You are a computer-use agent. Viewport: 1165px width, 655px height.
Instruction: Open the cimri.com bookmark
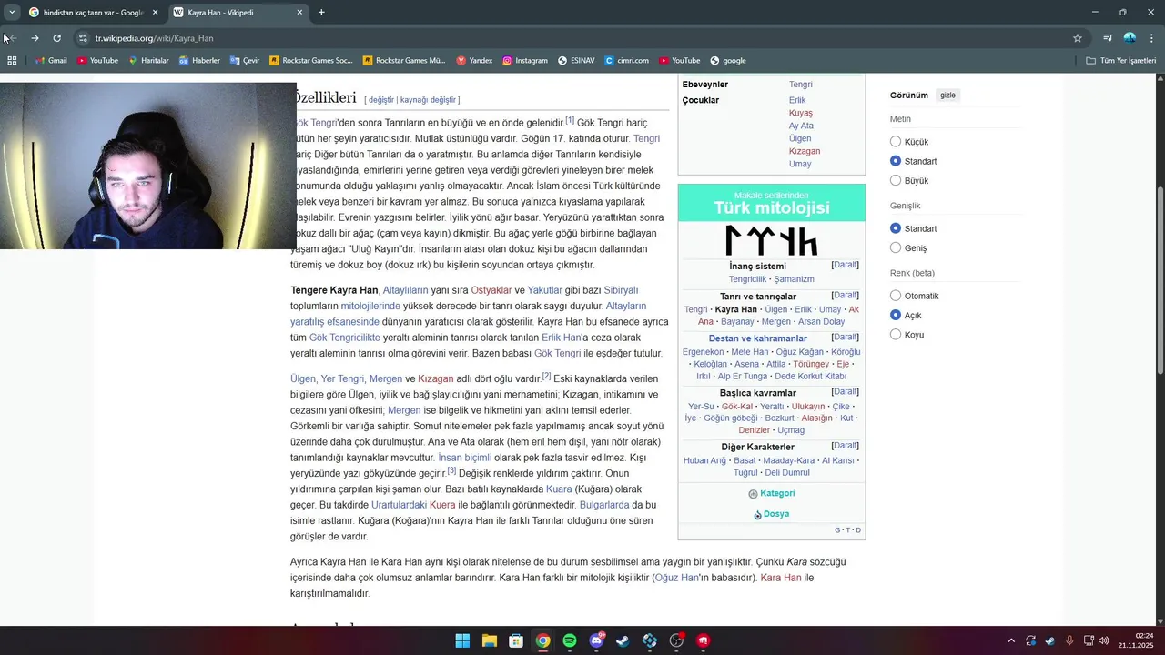tap(626, 61)
